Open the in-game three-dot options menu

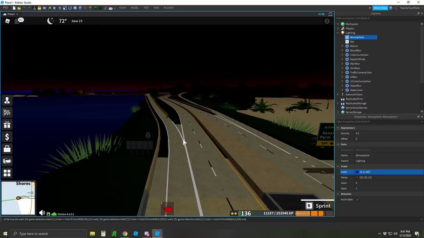click(x=327, y=21)
